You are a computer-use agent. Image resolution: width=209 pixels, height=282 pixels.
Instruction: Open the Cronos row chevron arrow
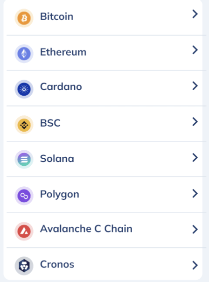[195, 265]
